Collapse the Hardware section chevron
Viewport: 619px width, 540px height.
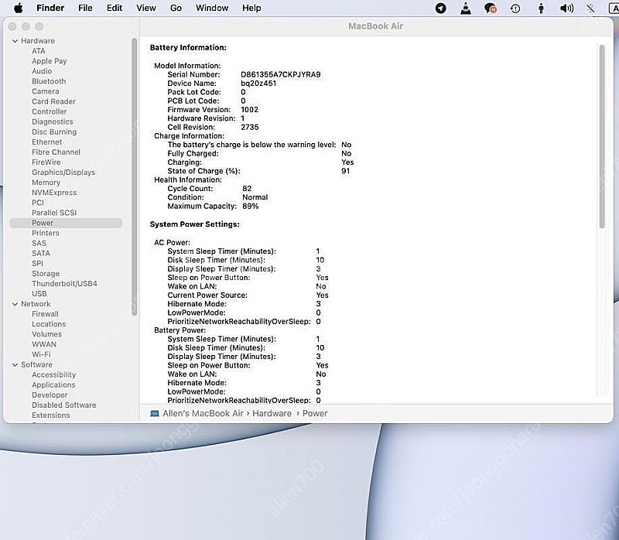[x=15, y=41]
